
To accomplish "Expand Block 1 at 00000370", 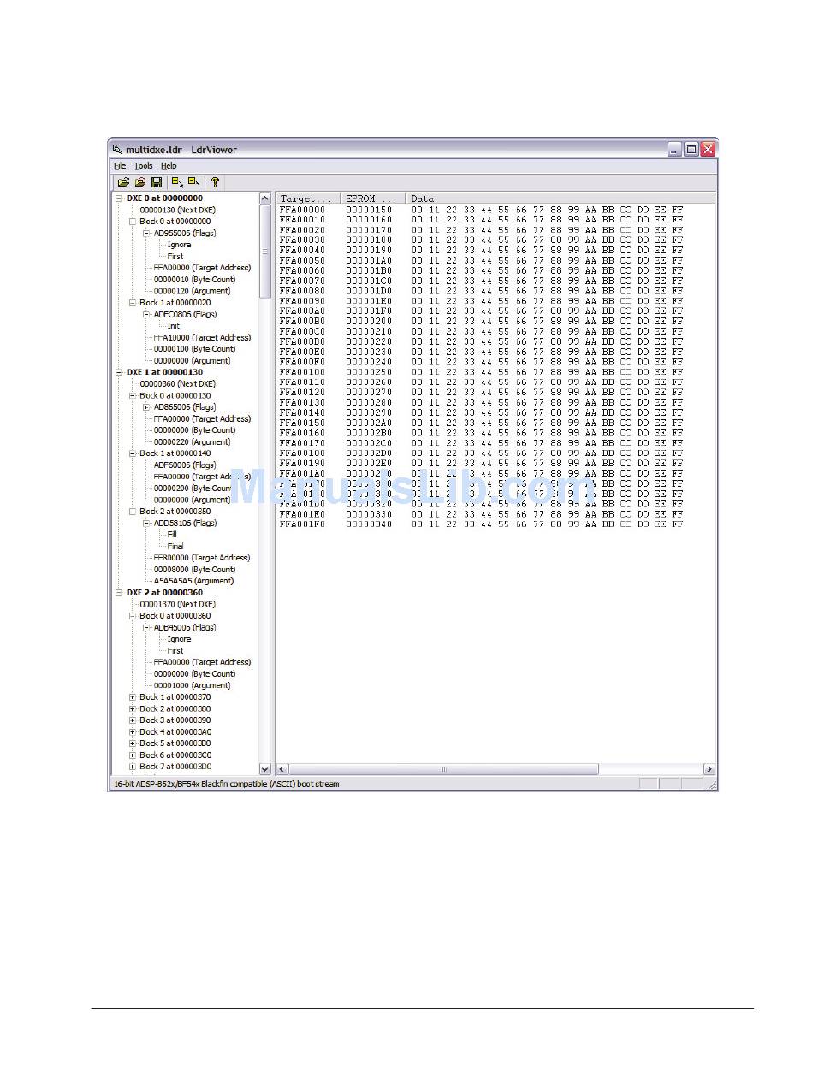I will [133, 697].
